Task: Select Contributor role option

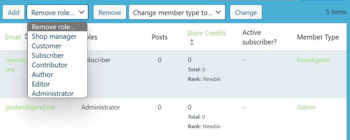Action: click(x=50, y=65)
